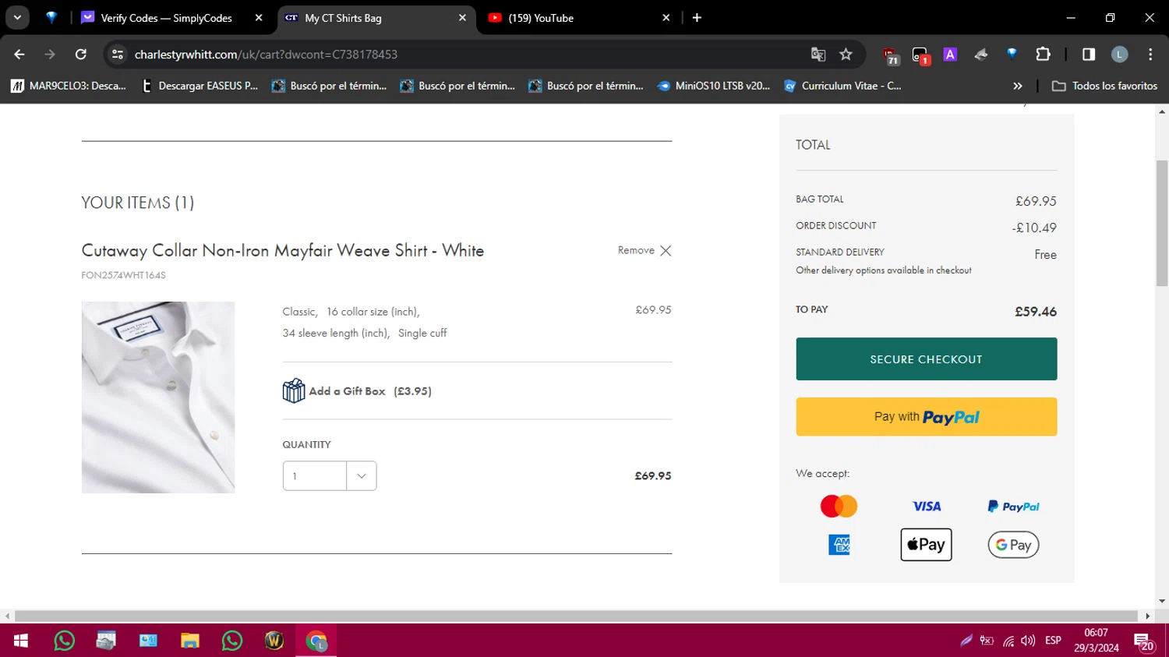Click the American Express icon
1169x657 pixels.
(x=839, y=545)
